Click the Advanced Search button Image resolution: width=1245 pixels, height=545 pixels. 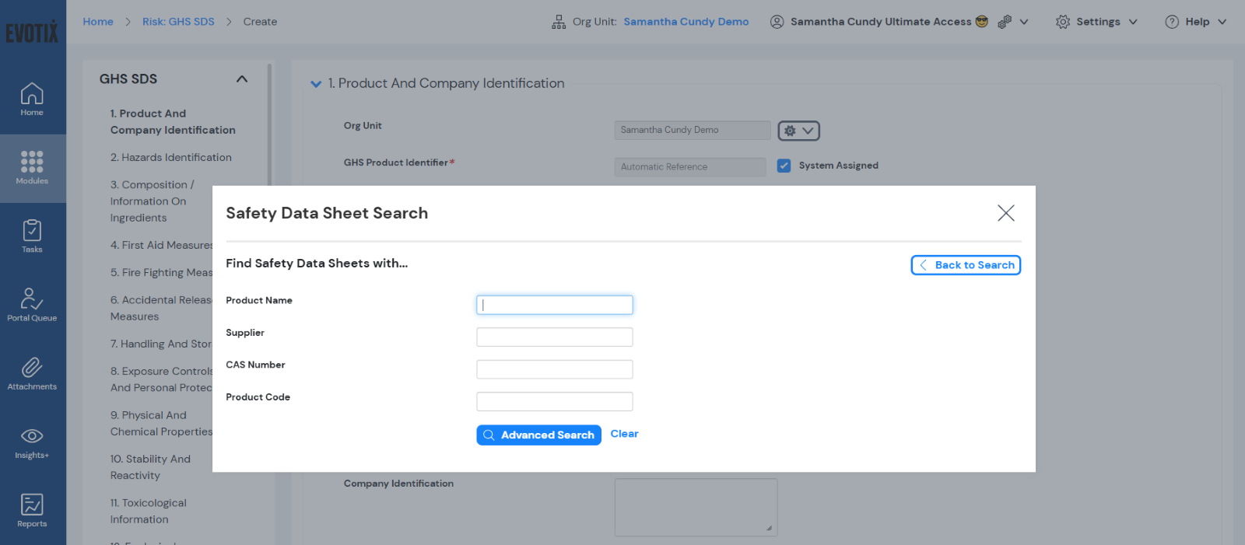(x=538, y=435)
